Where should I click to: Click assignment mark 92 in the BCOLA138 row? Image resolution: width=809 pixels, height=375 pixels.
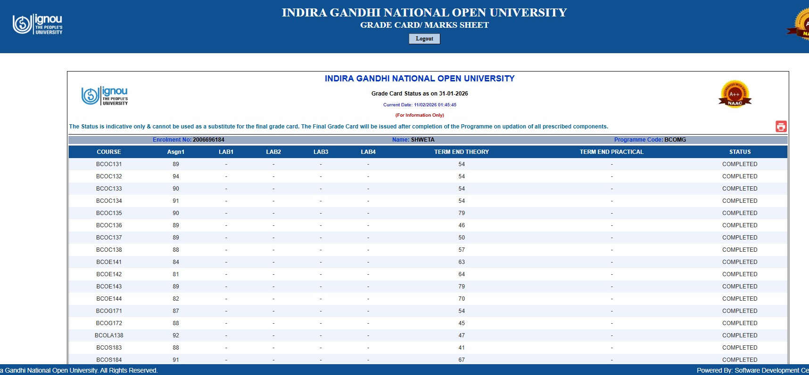176,335
